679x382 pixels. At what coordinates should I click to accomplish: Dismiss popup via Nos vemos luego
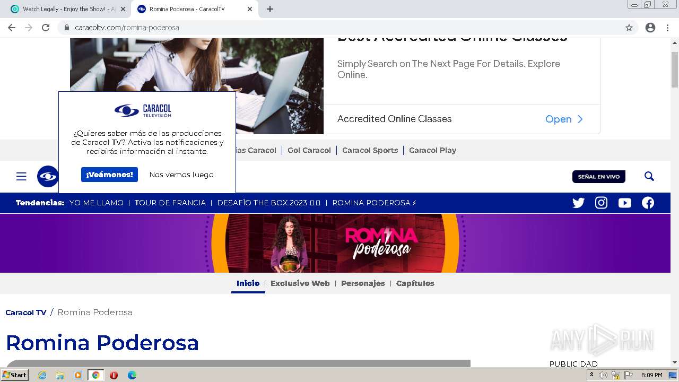click(181, 175)
